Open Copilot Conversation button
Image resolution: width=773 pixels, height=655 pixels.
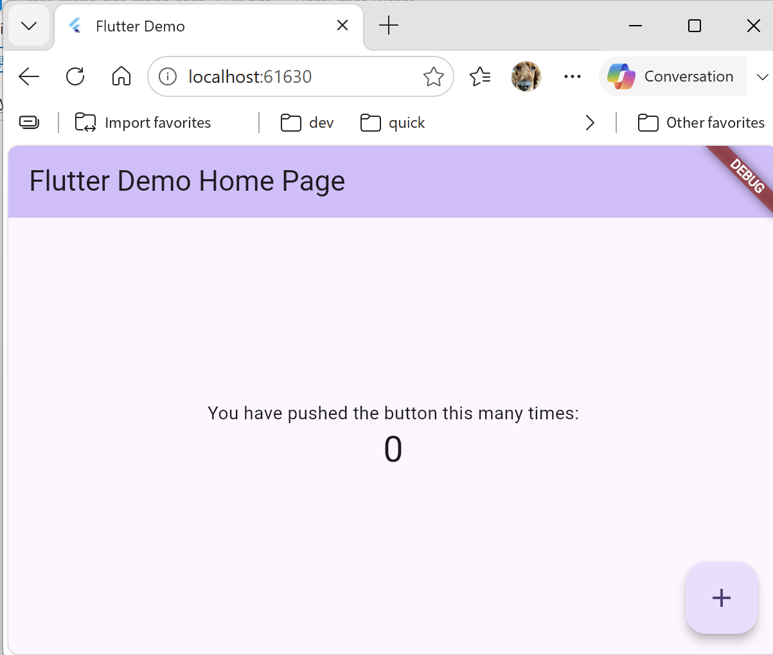tap(673, 76)
